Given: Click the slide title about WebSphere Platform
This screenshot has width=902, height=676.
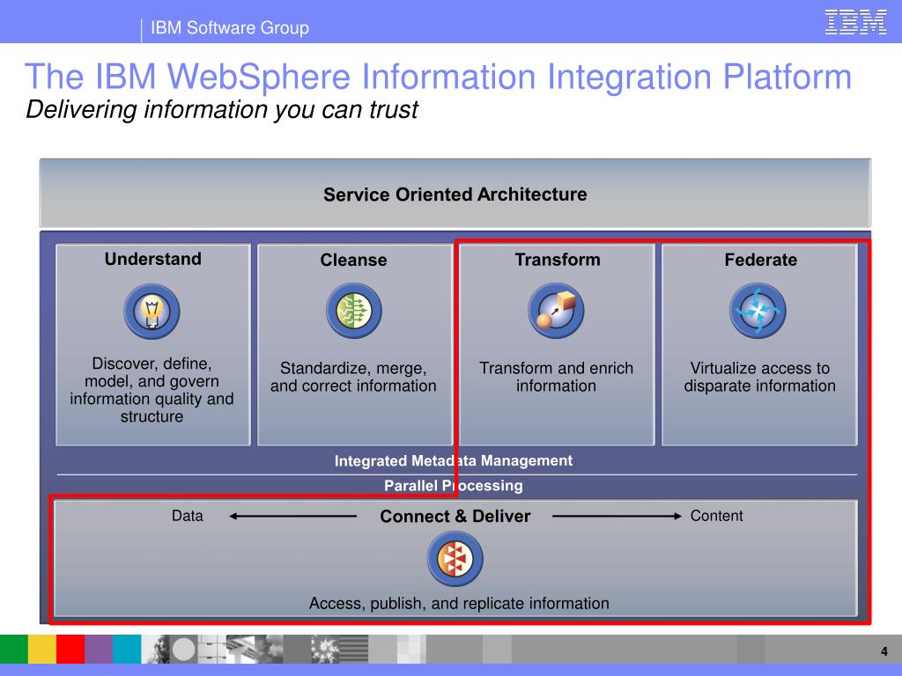Looking at the screenshot, I should pyautogui.click(x=438, y=76).
